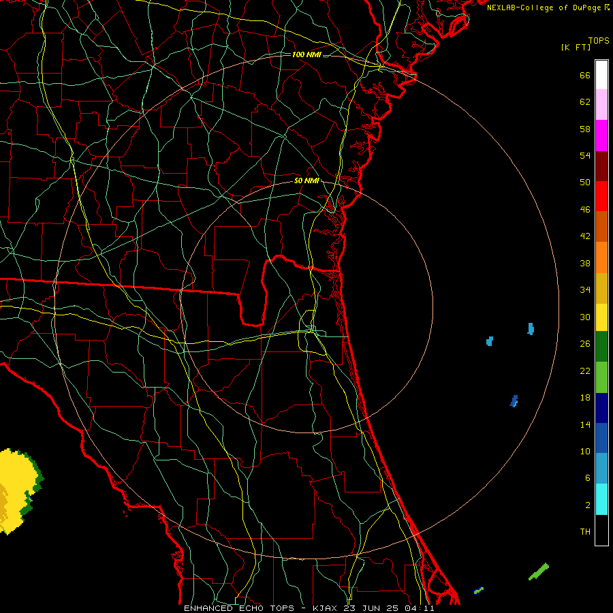This screenshot has height=613, width=613.
Task: Click the dark green 30 kft swatch
Action: pos(601,347)
